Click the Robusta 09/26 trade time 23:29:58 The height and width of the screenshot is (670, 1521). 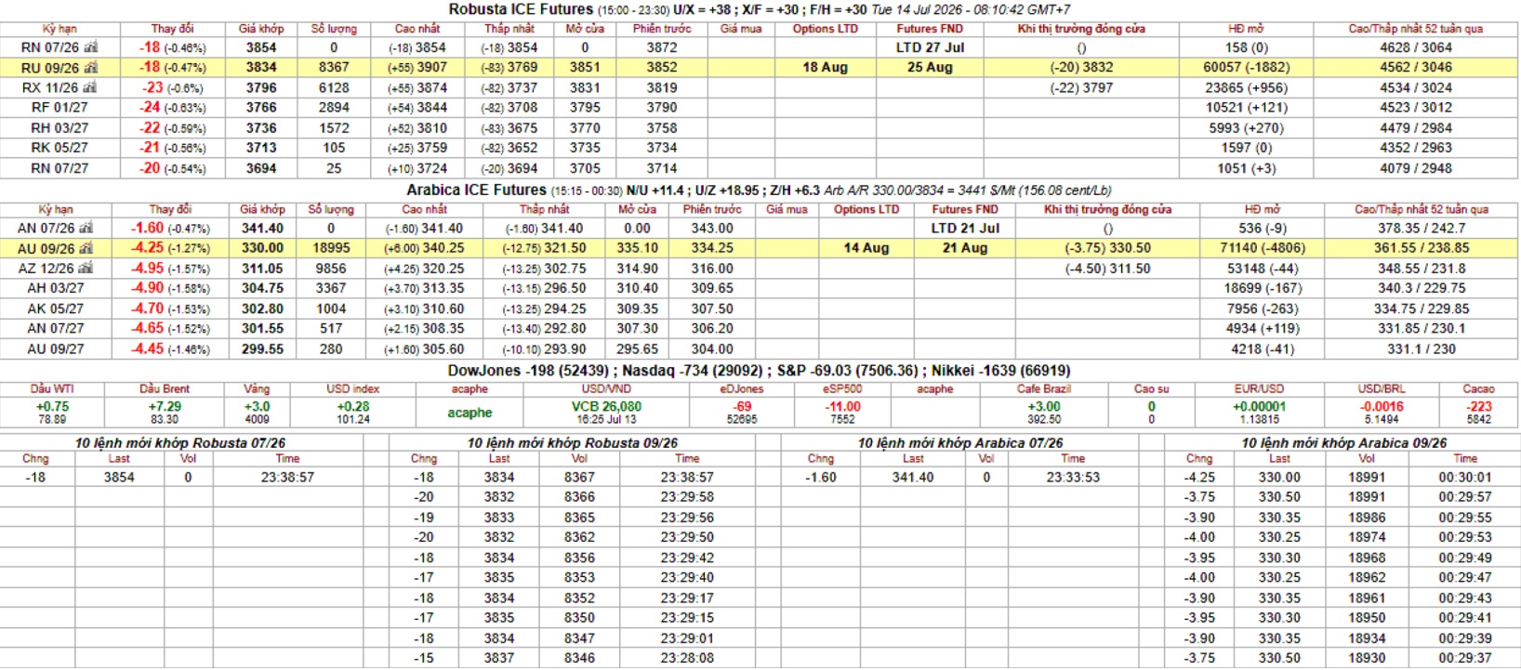point(687,497)
